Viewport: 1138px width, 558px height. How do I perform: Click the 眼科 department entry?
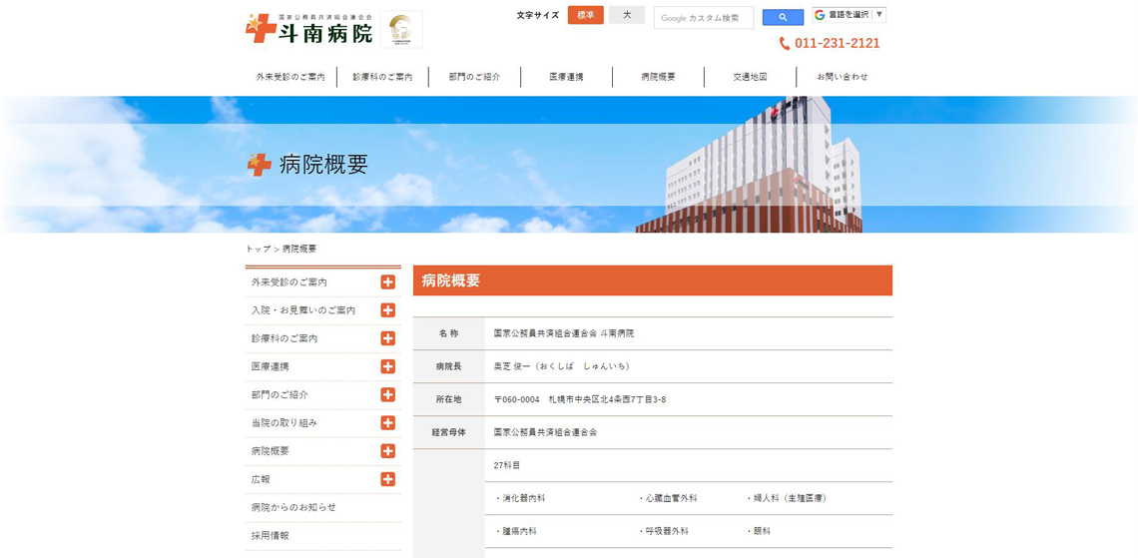tap(758, 531)
